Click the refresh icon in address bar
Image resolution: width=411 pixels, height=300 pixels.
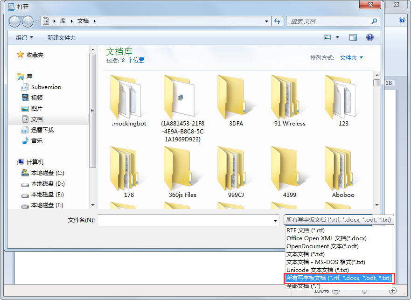pyautogui.click(x=277, y=21)
